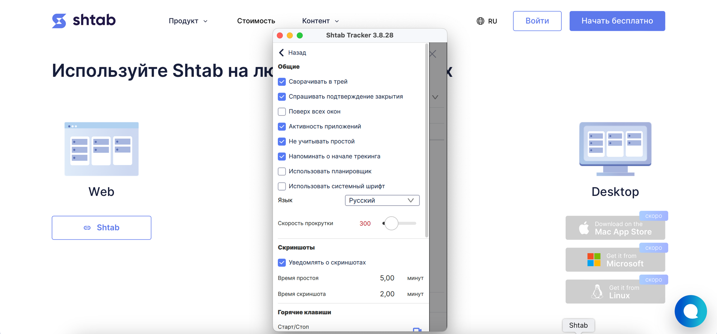Image resolution: width=717 pixels, height=334 pixels.
Task: Click the link icon in Shtab web button
Action: (x=87, y=228)
